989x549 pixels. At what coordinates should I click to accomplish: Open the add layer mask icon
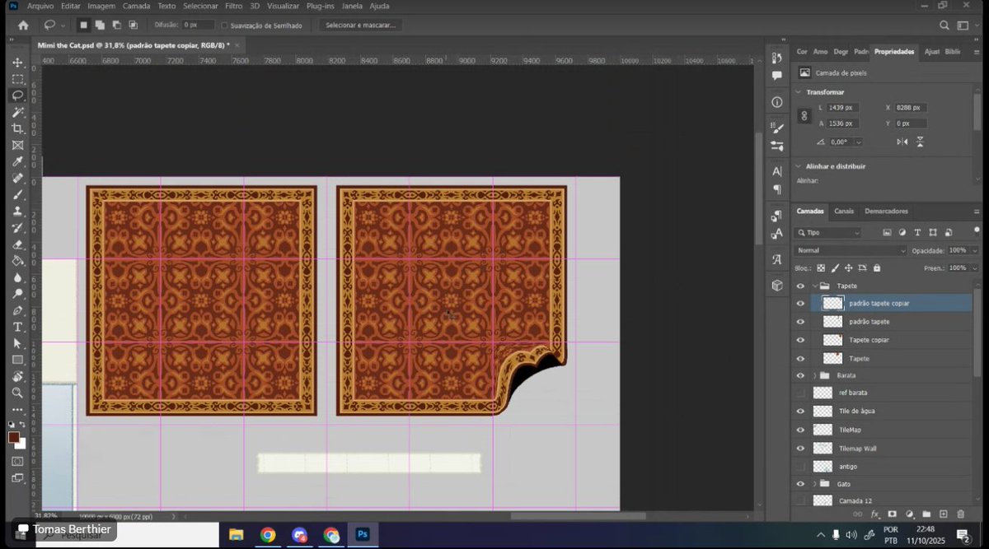(x=893, y=514)
